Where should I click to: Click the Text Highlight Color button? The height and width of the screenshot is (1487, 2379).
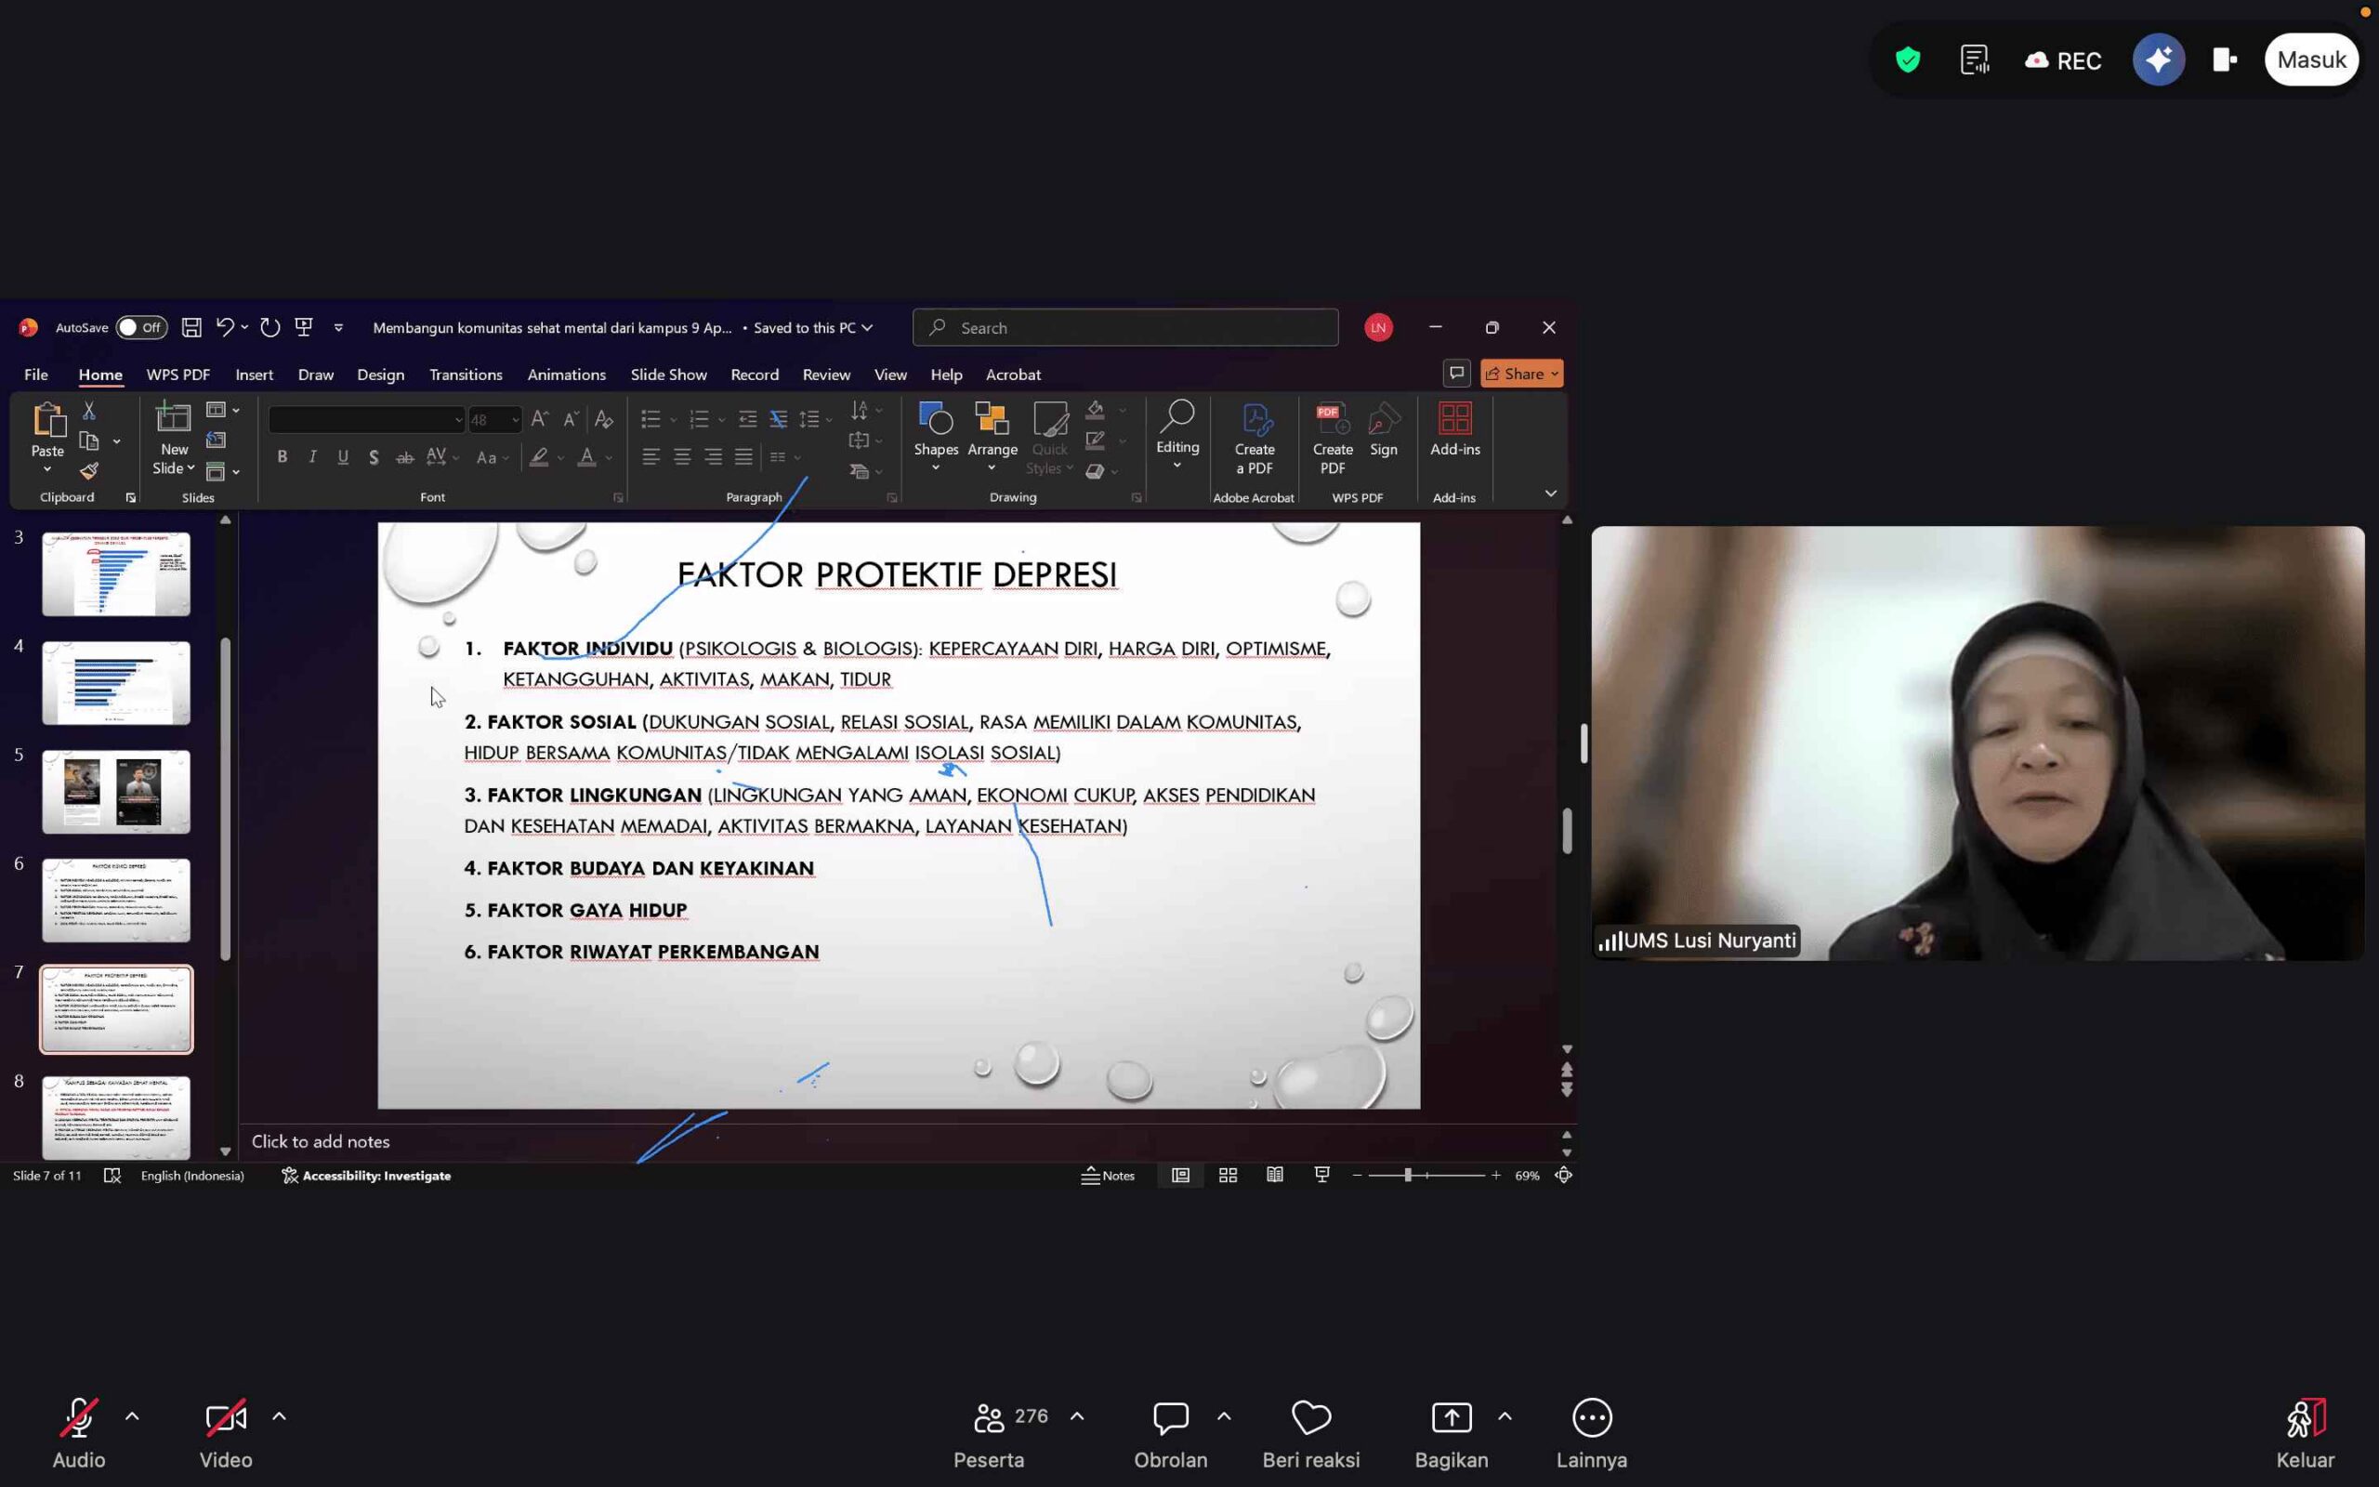[x=539, y=457]
